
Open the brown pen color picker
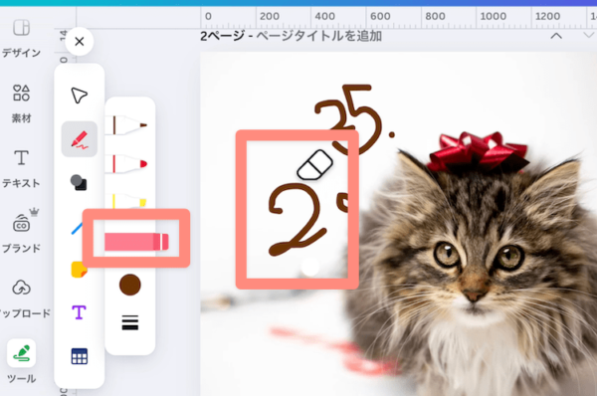click(x=129, y=285)
